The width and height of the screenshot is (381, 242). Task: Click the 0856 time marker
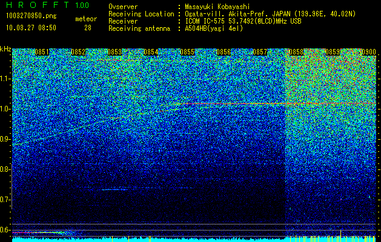coord(224,52)
